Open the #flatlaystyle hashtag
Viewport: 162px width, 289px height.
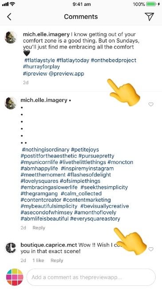pos(40,60)
